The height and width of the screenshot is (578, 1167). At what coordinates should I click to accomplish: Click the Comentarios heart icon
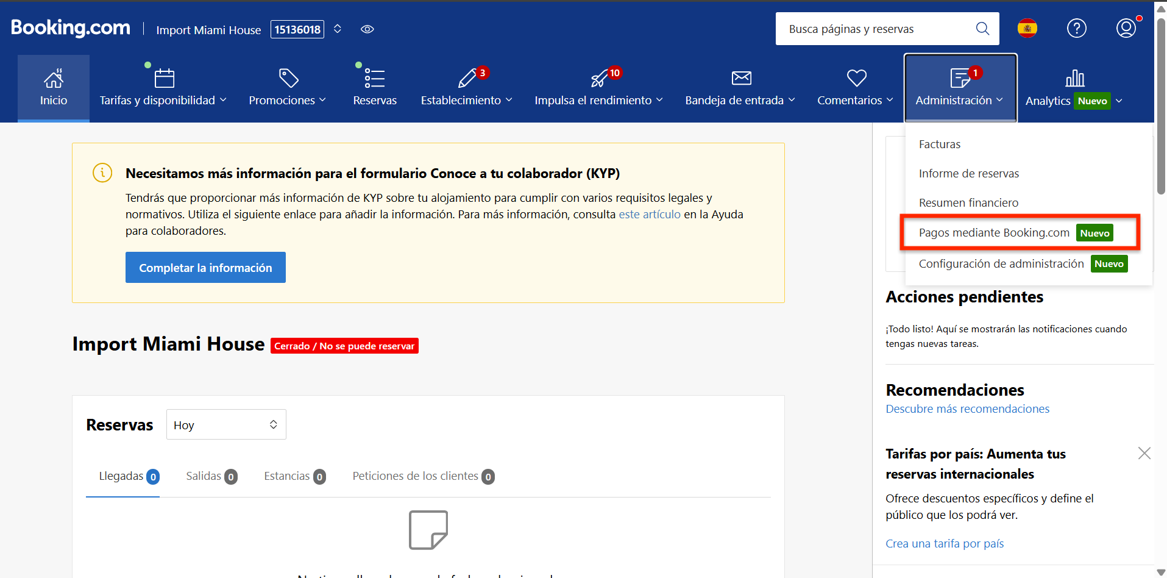[856, 79]
